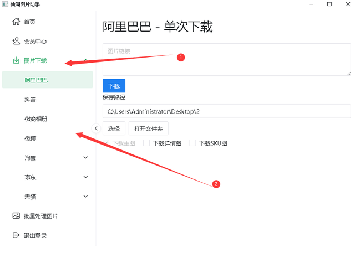
Task: Click the blue 下载 button
Action: coord(114,86)
